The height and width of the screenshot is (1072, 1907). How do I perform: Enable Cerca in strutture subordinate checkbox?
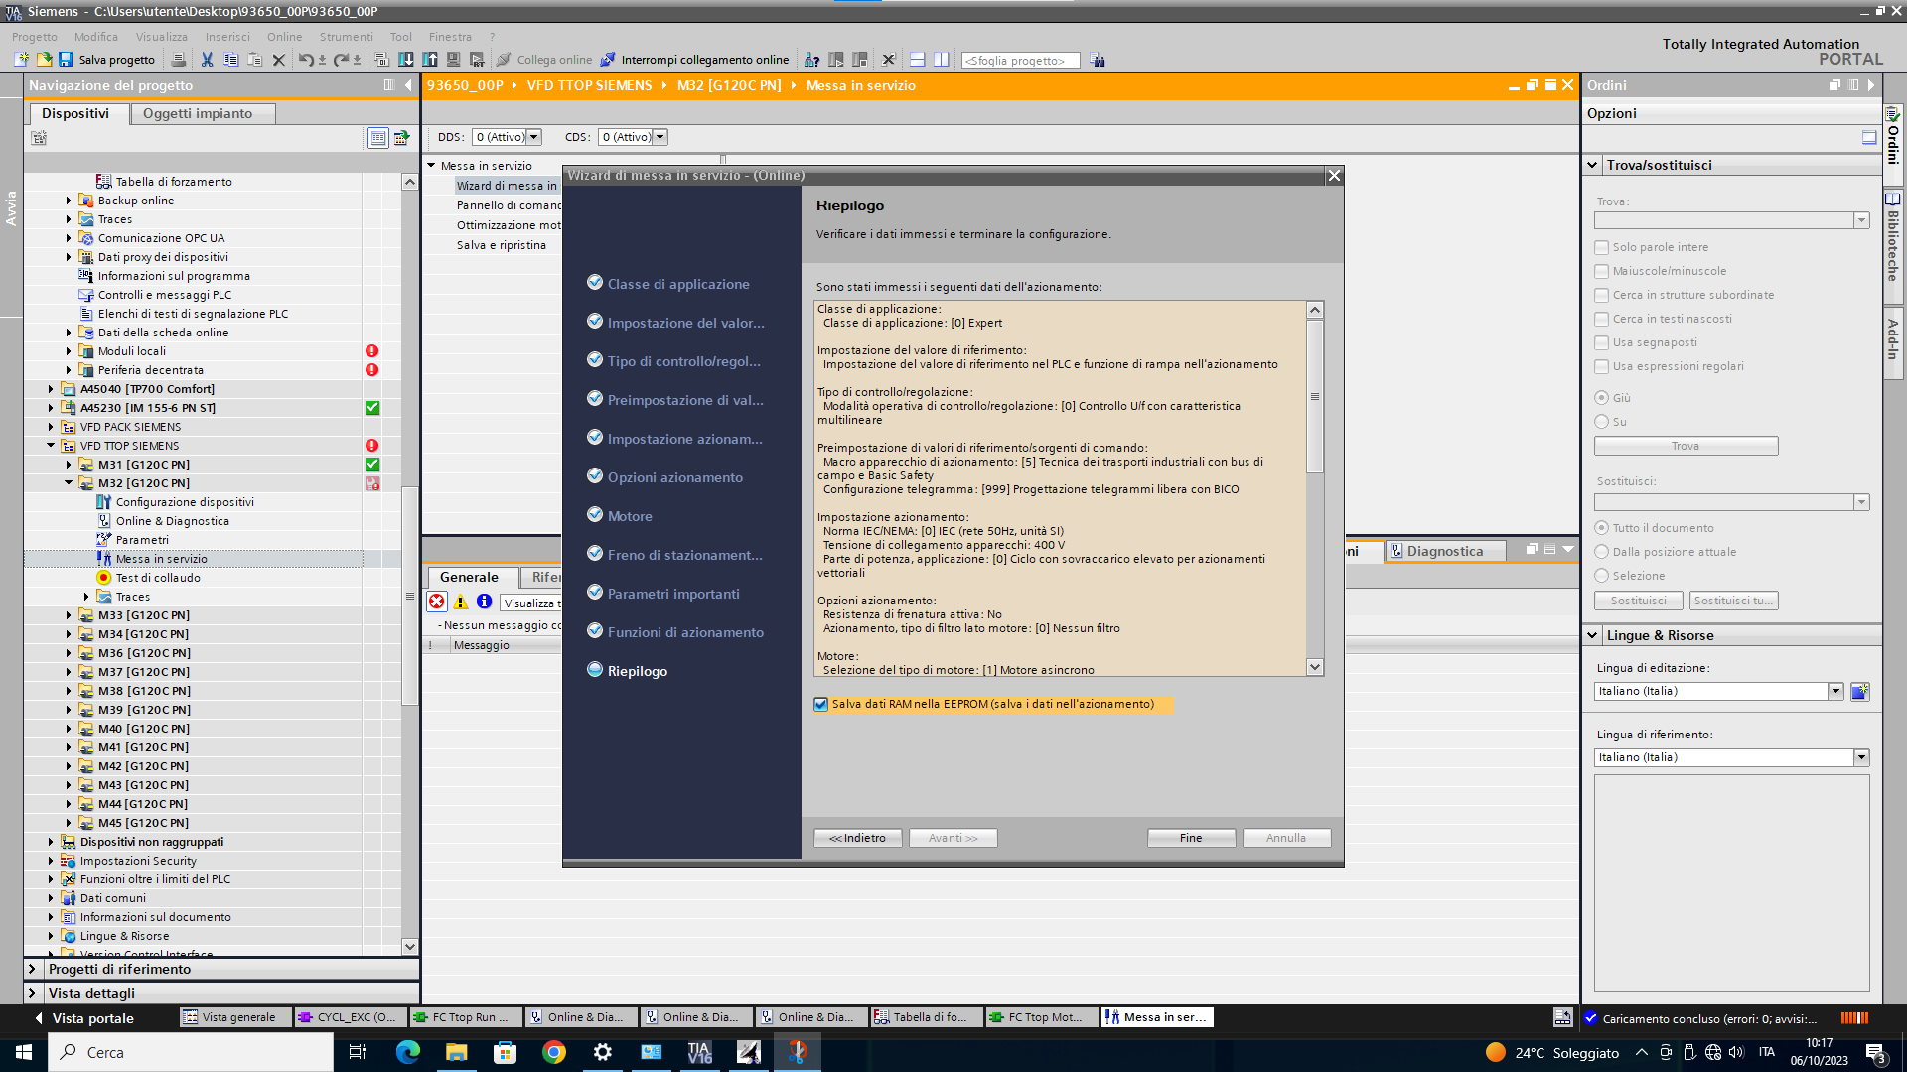point(1601,295)
